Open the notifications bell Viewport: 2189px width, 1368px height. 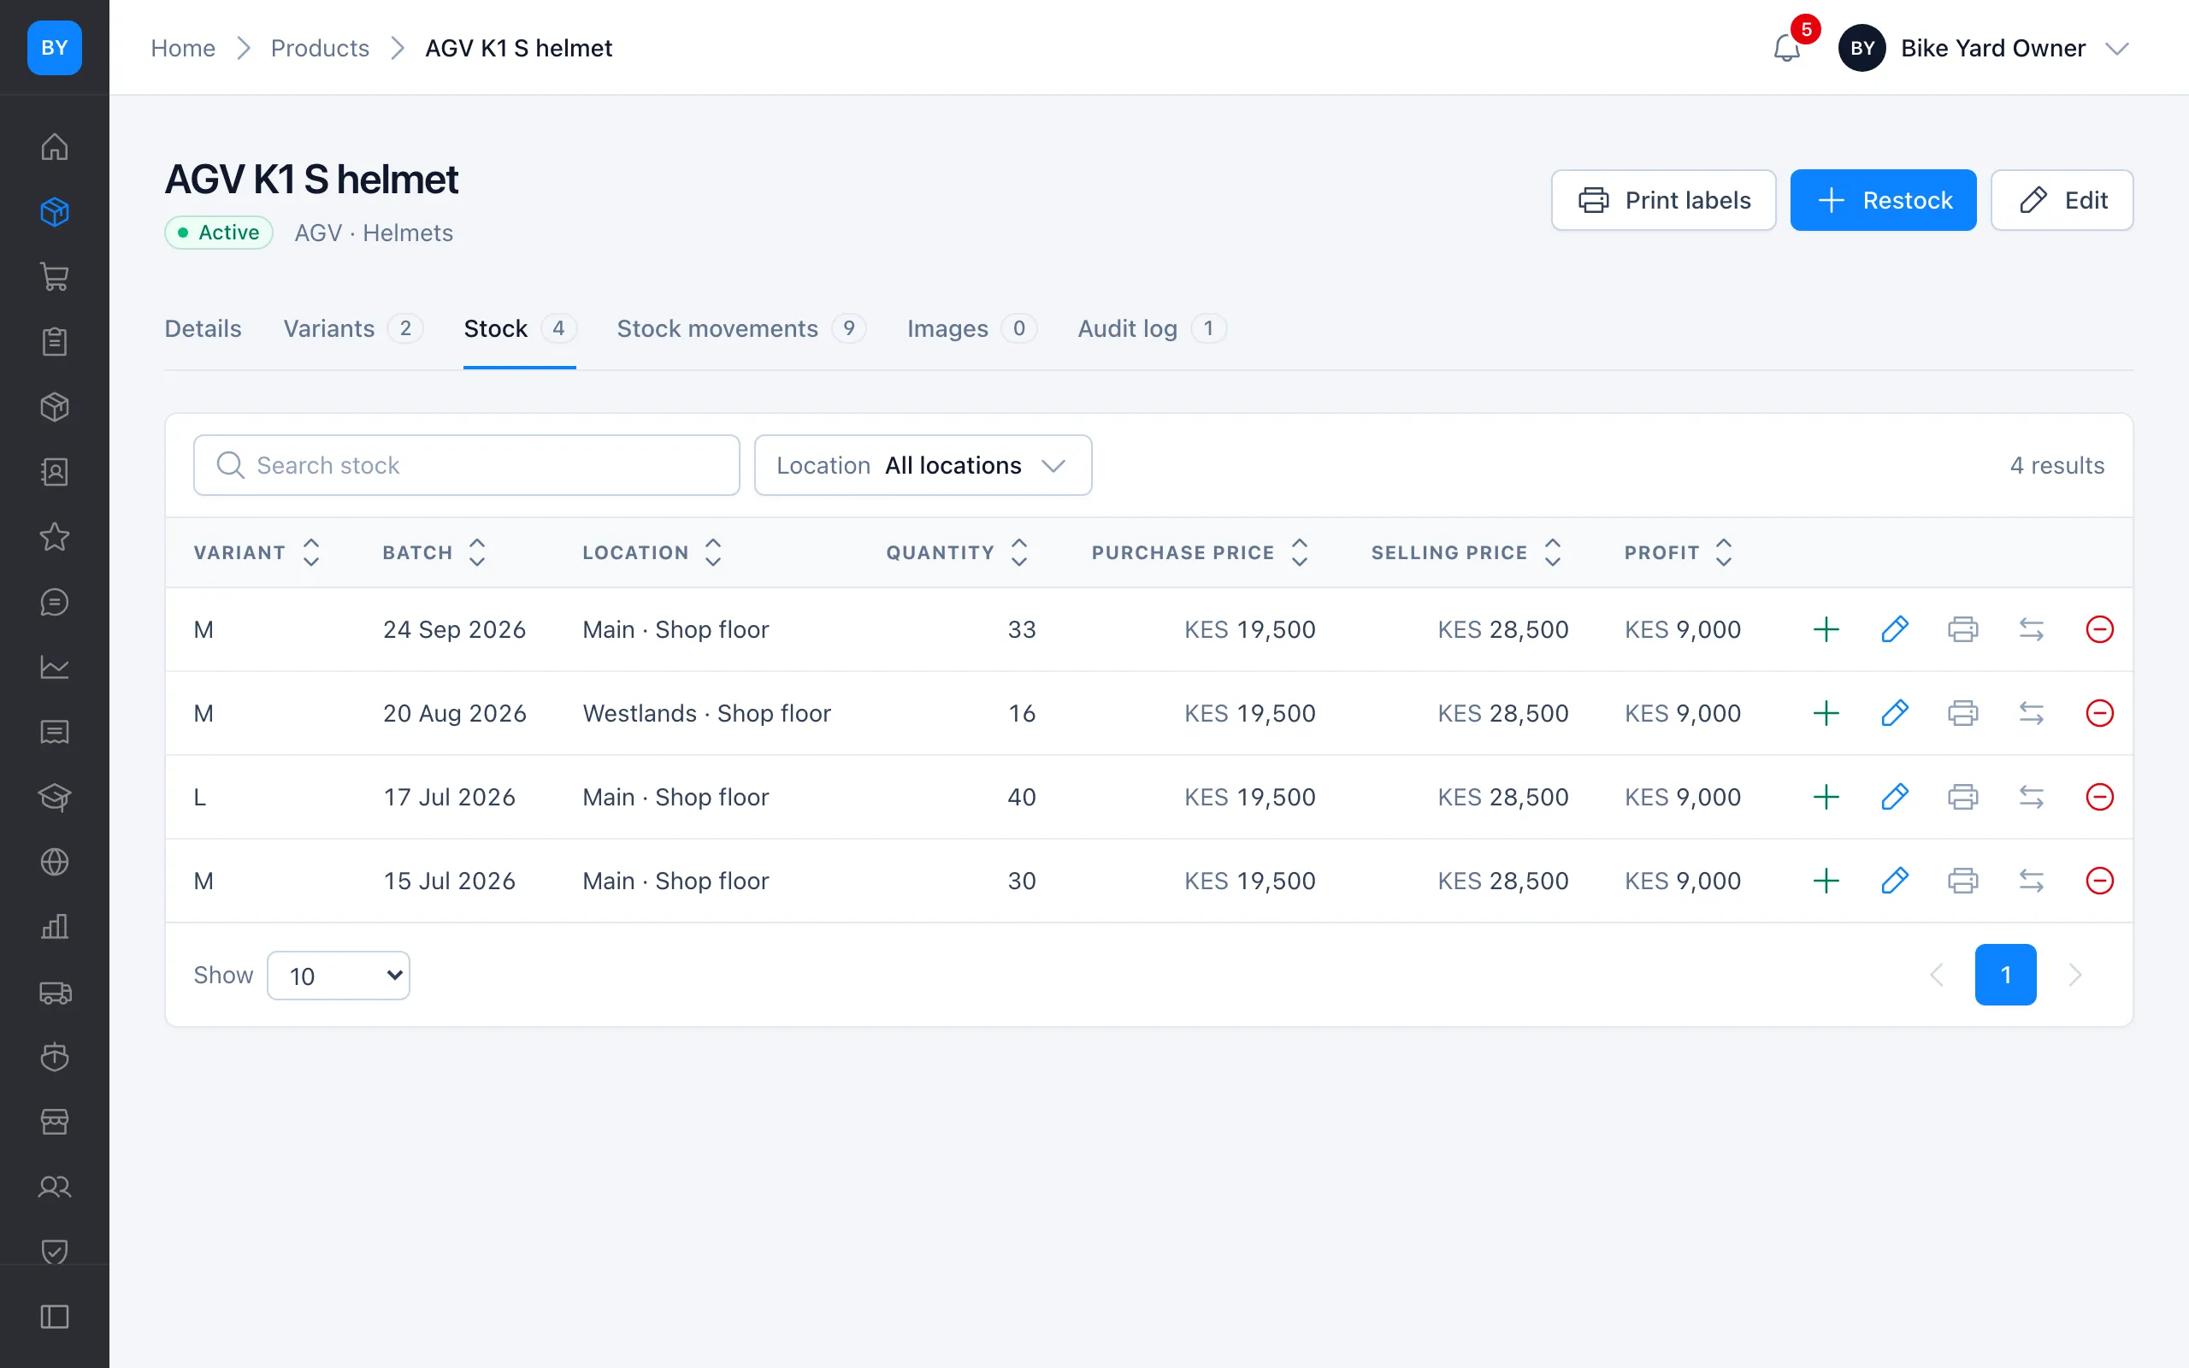tap(1786, 47)
